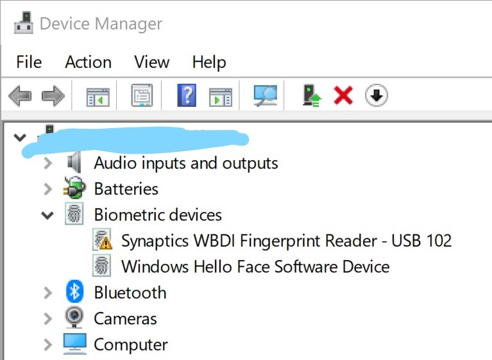Expand the Batteries category

[x=47, y=189]
